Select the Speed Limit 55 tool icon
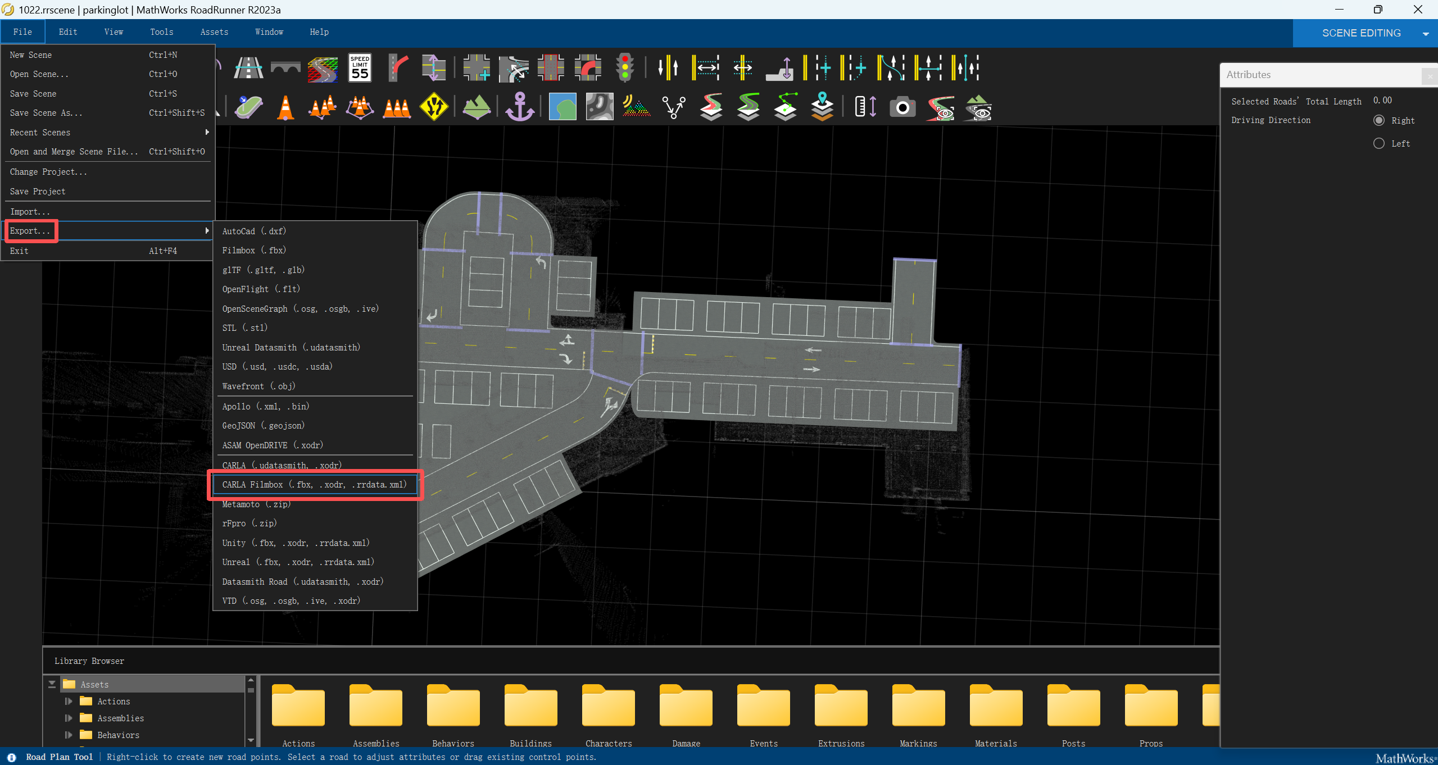Viewport: 1438px width, 765px height. [360, 68]
